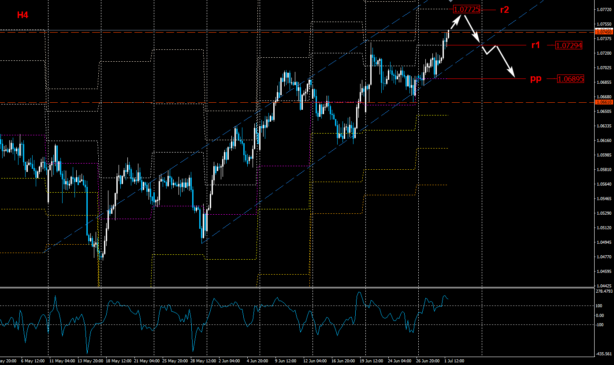Click the 19 Jun 12:00 time label
Viewport: 614px width, 365px height.
coord(372,361)
